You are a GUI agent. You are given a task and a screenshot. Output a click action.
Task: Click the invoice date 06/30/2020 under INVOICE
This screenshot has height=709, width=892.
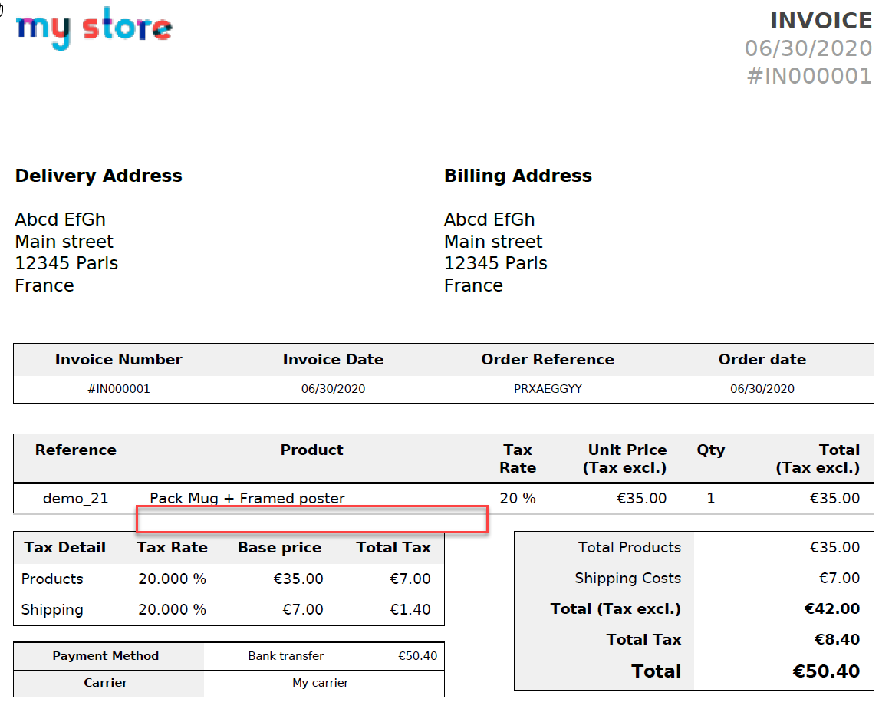pos(809,48)
